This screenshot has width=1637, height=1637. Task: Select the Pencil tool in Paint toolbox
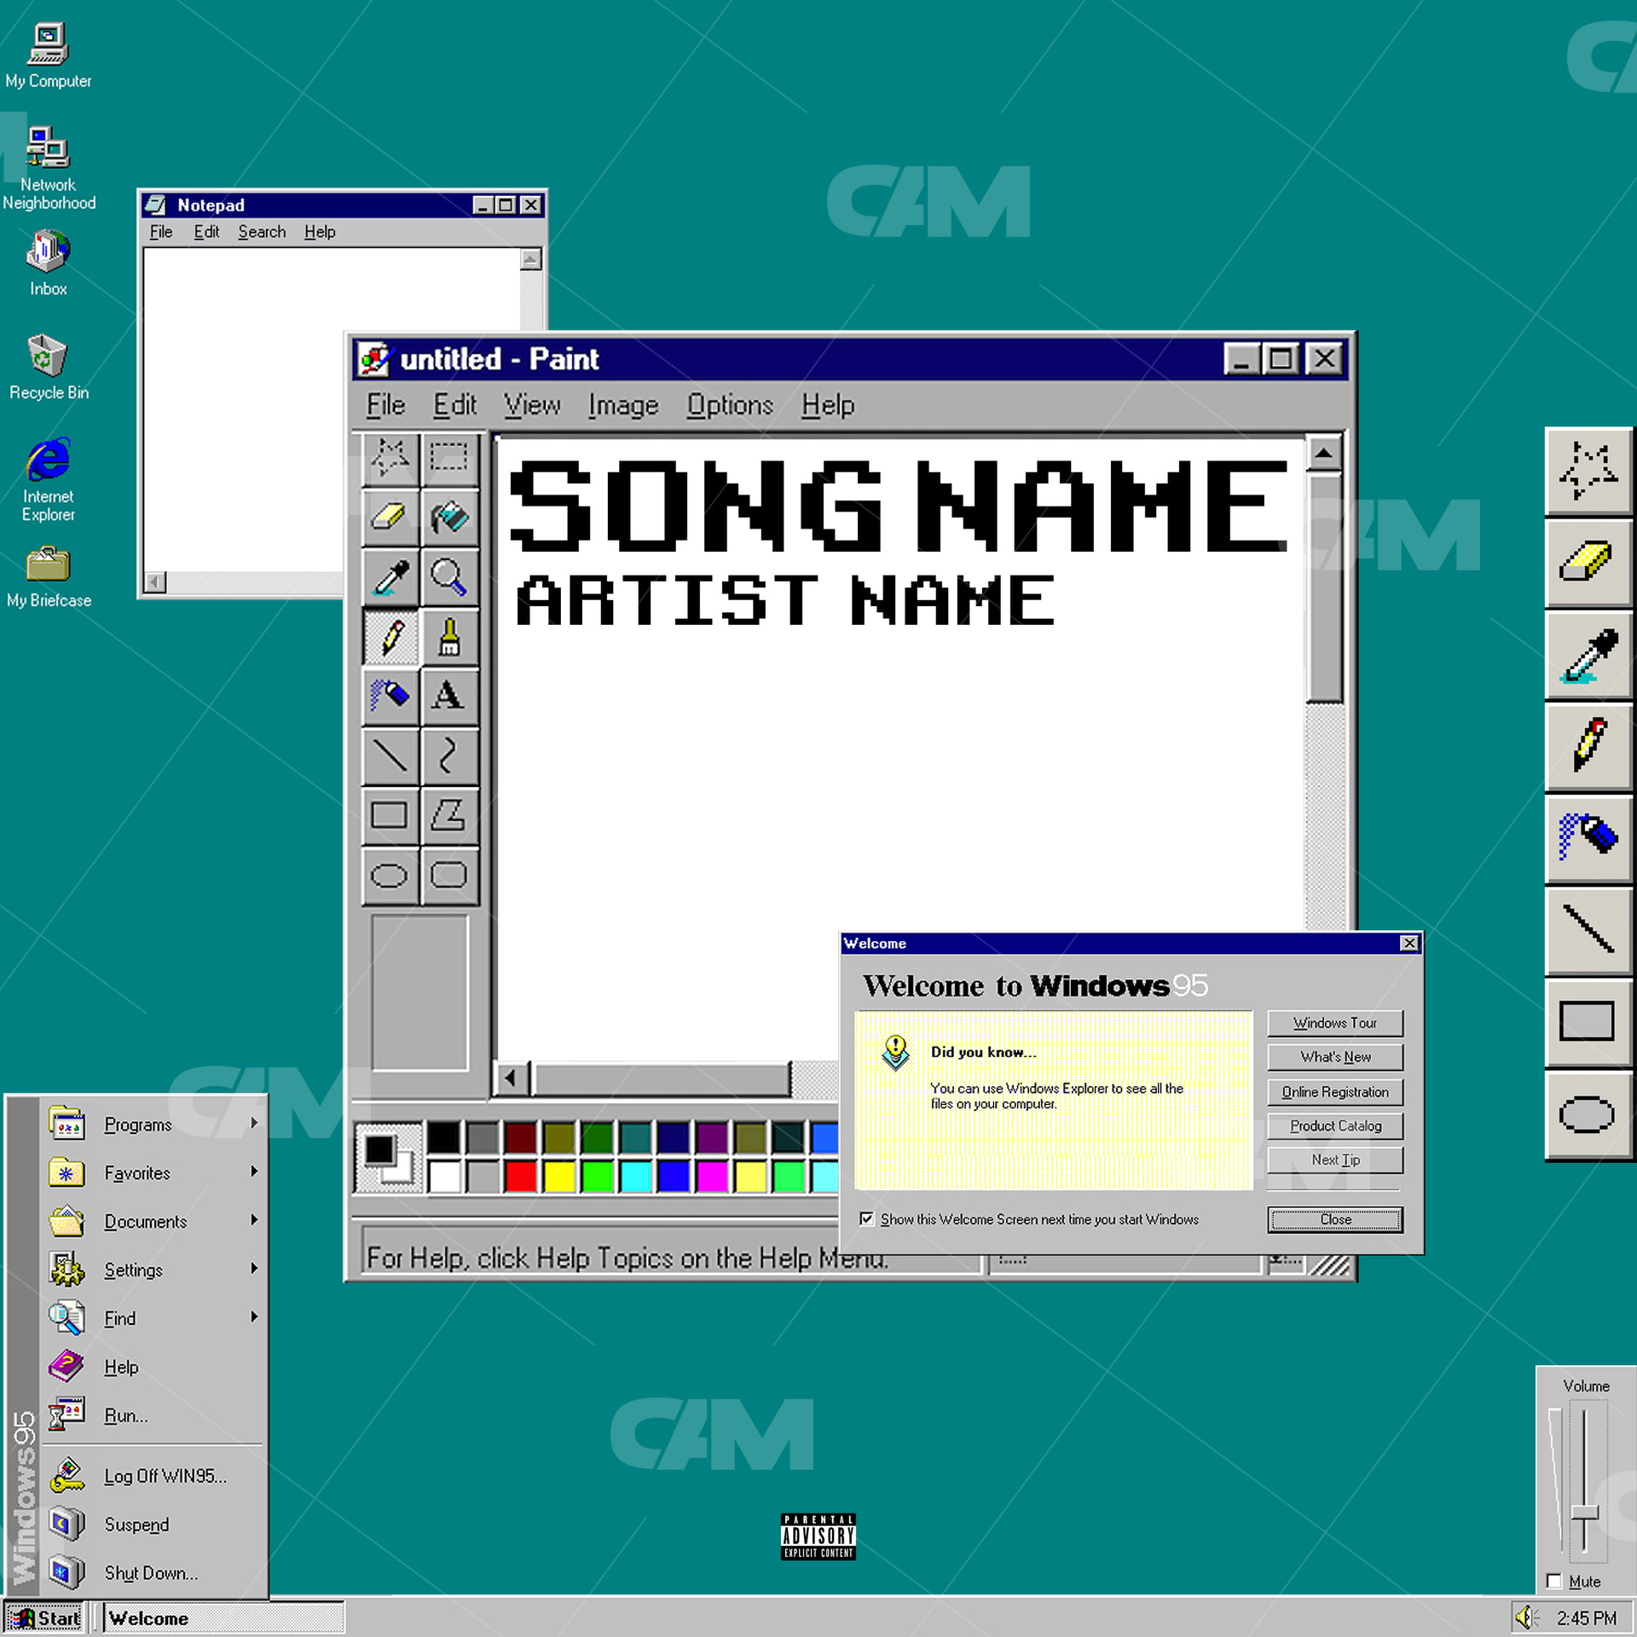coord(390,637)
